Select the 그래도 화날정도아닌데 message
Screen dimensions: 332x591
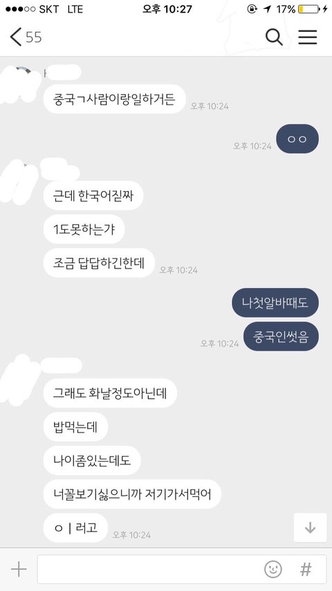(x=110, y=393)
